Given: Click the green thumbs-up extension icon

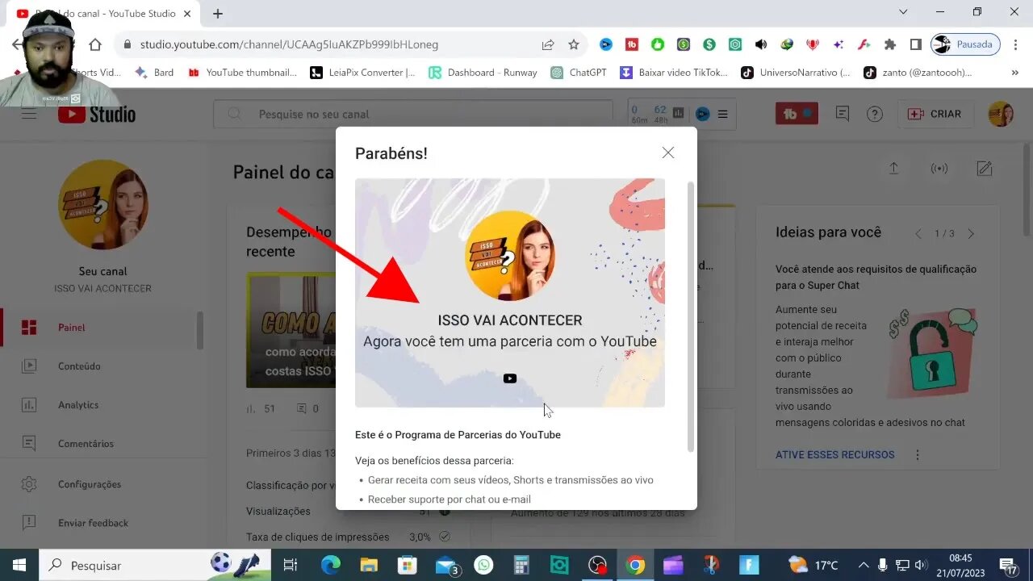Looking at the screenshot, I should click(x=658, y=44).
